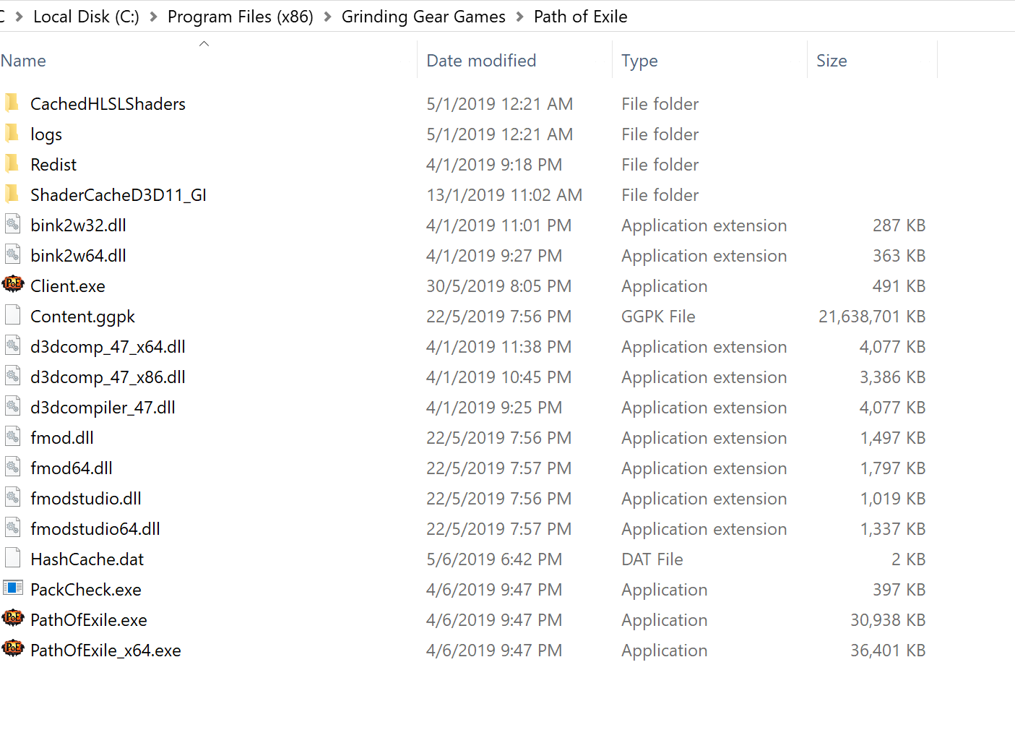Viewport: 1015px width, 730px height.
Task: Select the Redist folder row
Action: click(x=468, y=165)
